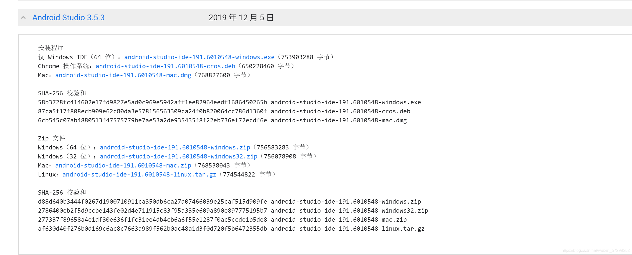Download android-studio-ide-191.6010548-cros.deb for Chrome OS

pos(165,66)
